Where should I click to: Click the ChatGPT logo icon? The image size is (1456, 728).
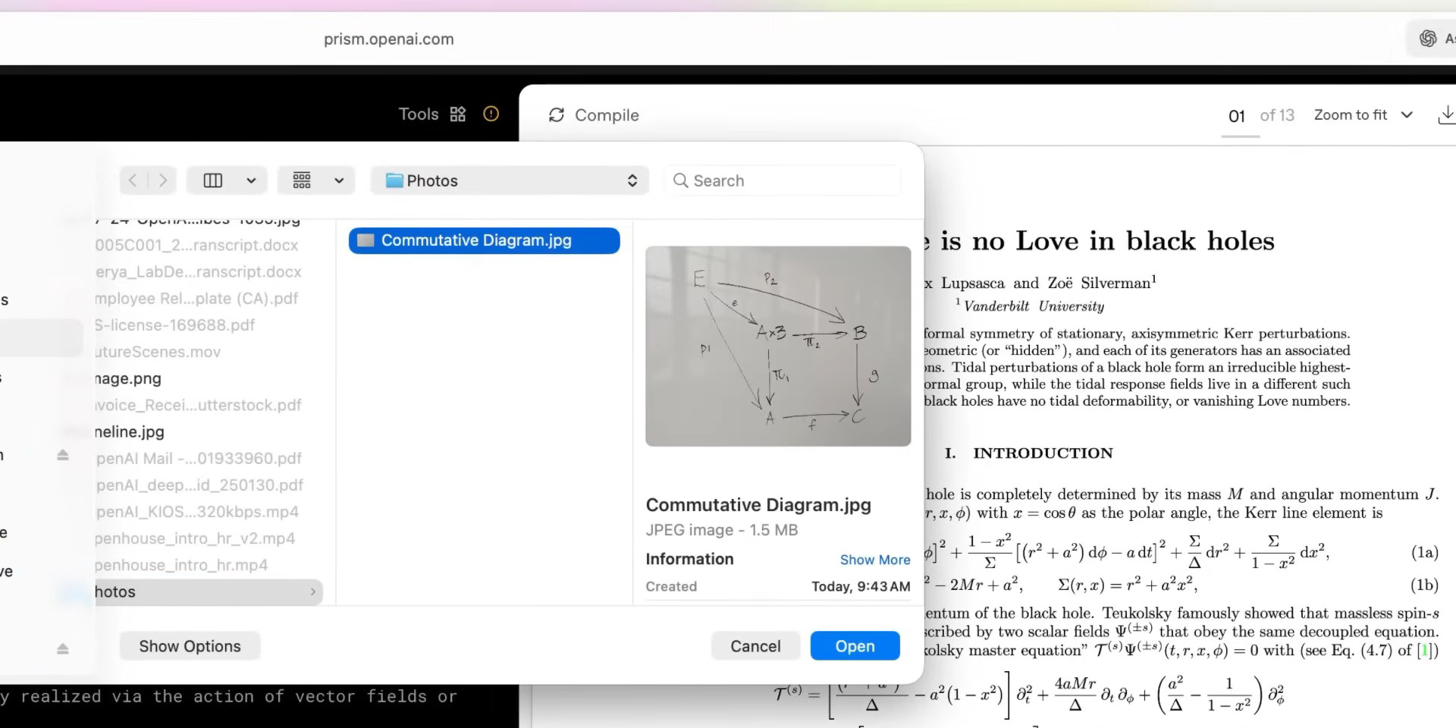click(x=1428, y=39)
